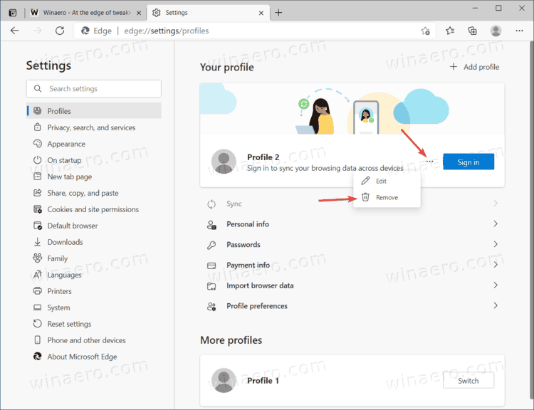
Task: Click Switch button for Profile 1
Action: point(468,381)
